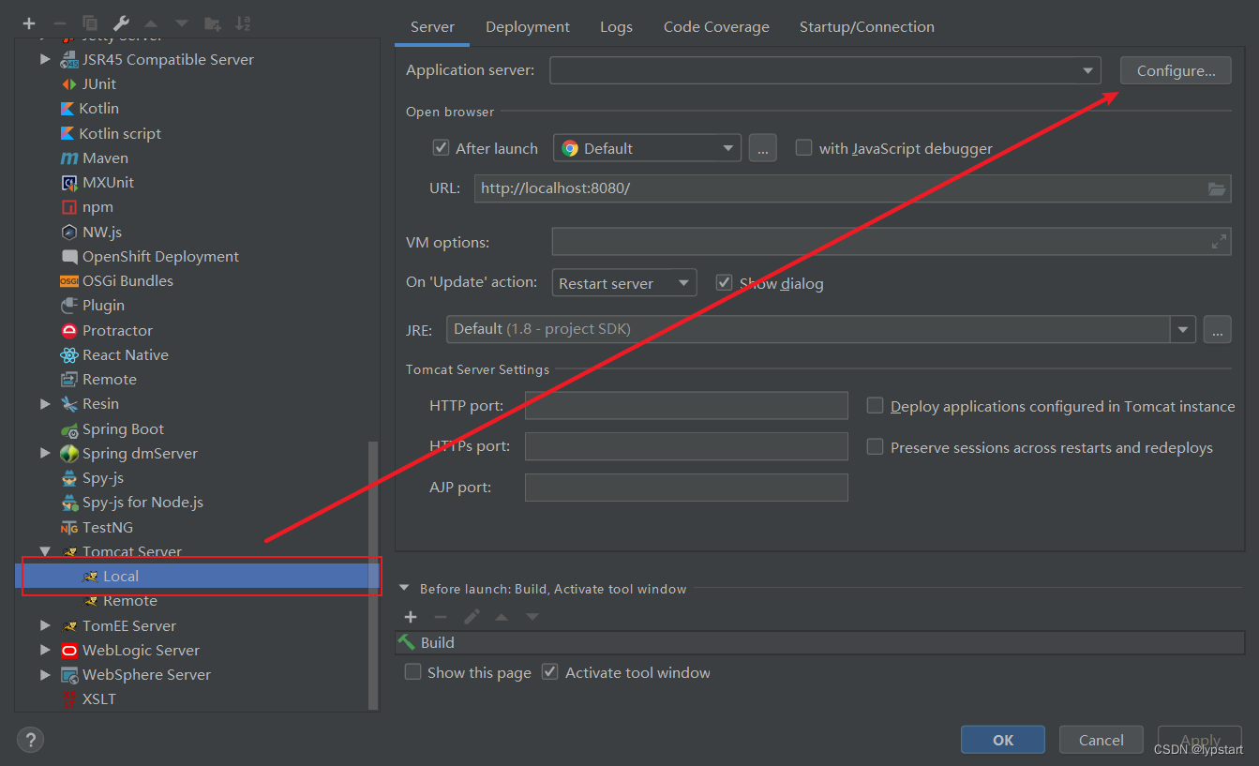Expand the TomEE Server node
This screenshot has width=1259, height=766.
pos(45,625)
